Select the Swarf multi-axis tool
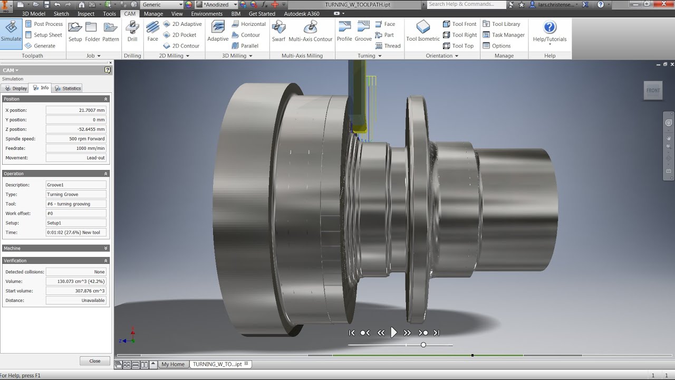Image resolution: width=675 pixels, height=380 pixels. 278,32
